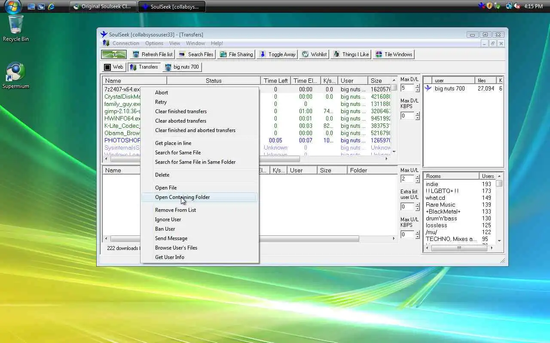Select Clear finished transfers
Screen dimensions: 550x343
click(x=200, y=111)
